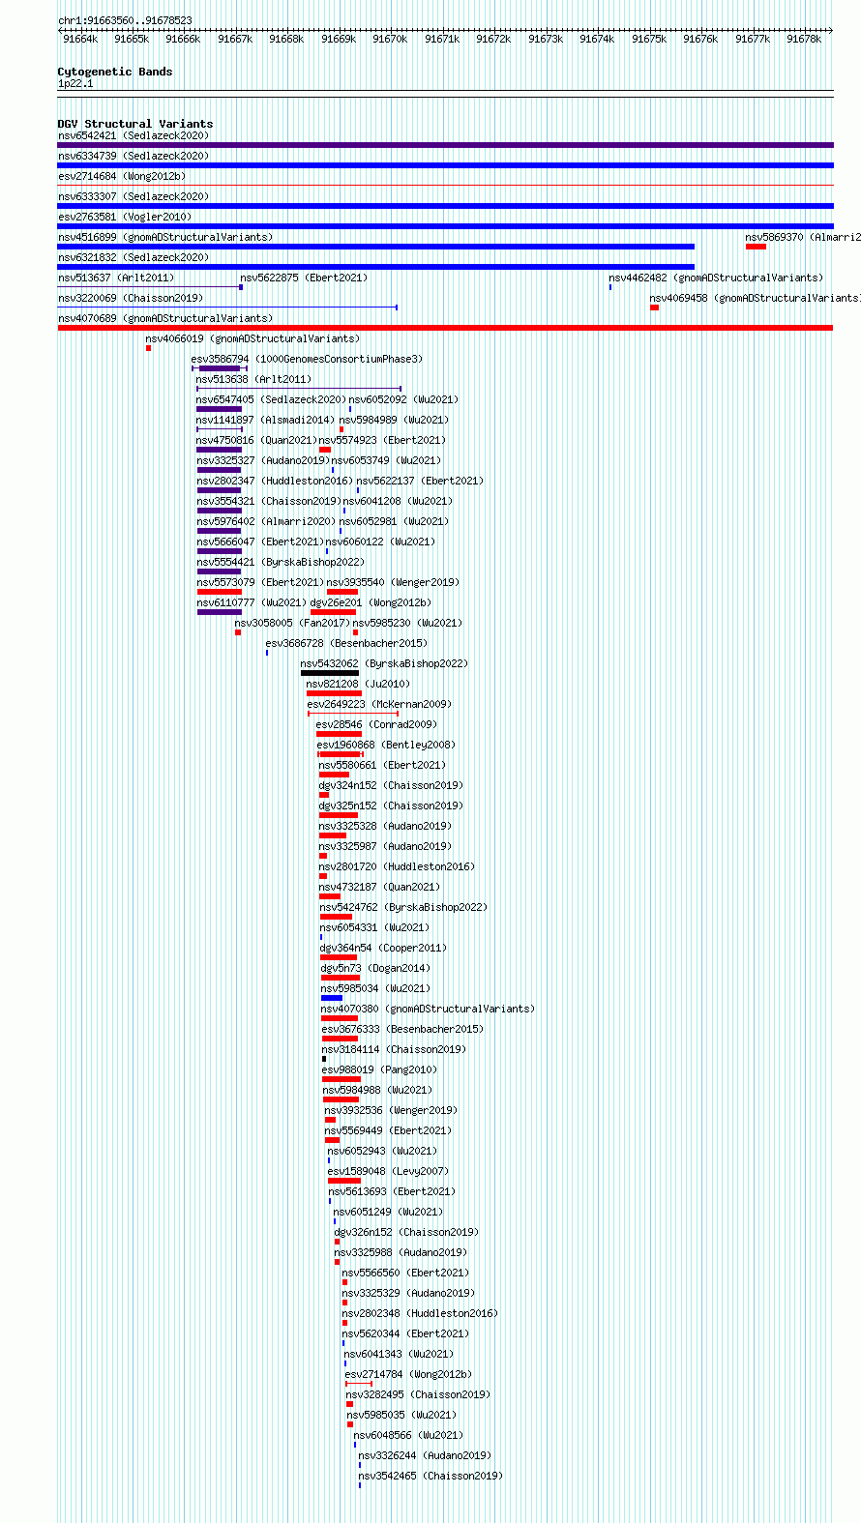Click esv1589048 (Levy2007) label

[388, 1171]
